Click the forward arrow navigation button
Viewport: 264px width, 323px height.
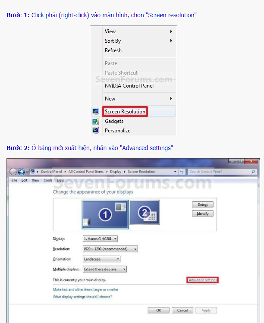point(21,172)
